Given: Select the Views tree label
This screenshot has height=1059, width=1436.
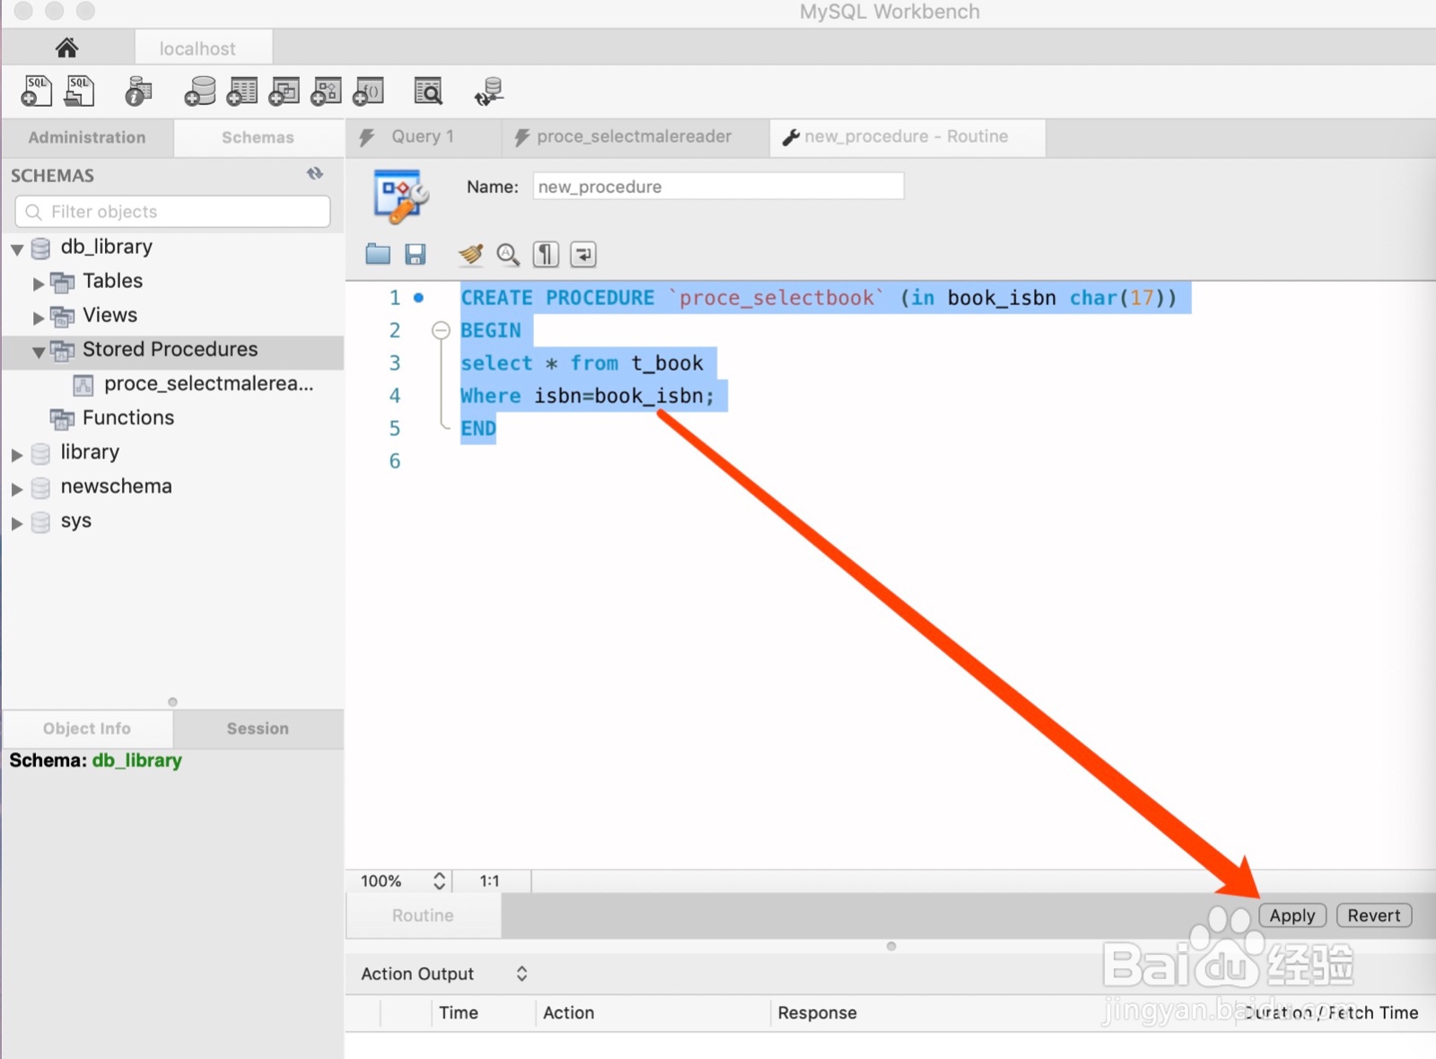Looking at the screenshot, I should 109,315.
